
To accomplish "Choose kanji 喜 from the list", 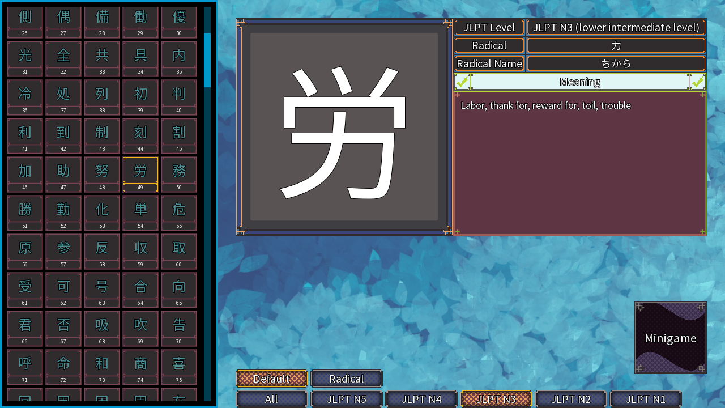I will (179, 364).
